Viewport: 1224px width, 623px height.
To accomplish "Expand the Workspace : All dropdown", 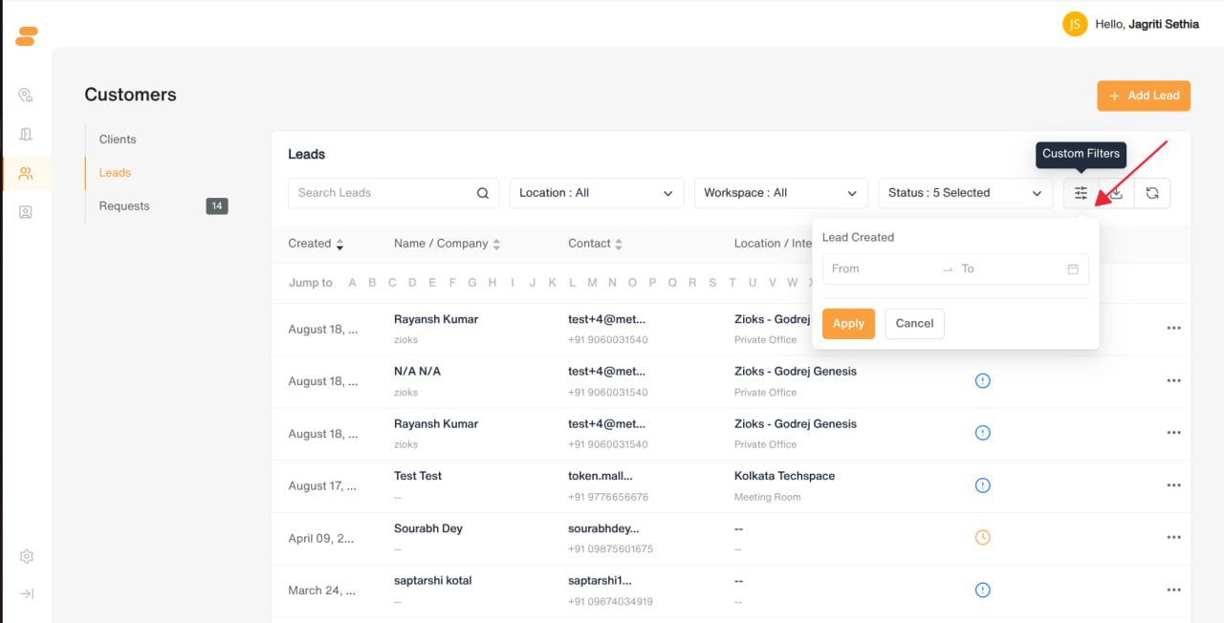I will (x=781, y=193).
